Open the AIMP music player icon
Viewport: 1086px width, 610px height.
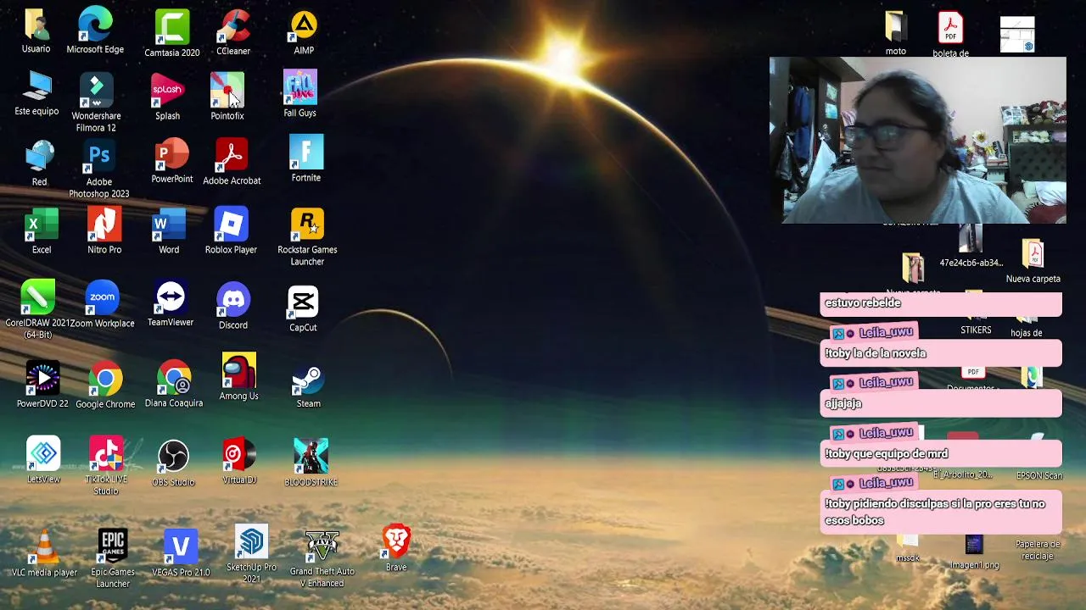click(x=304, y=27)
